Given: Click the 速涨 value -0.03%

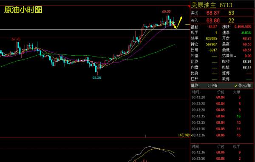Looking at the screenshot, I should tap(246, 33).
